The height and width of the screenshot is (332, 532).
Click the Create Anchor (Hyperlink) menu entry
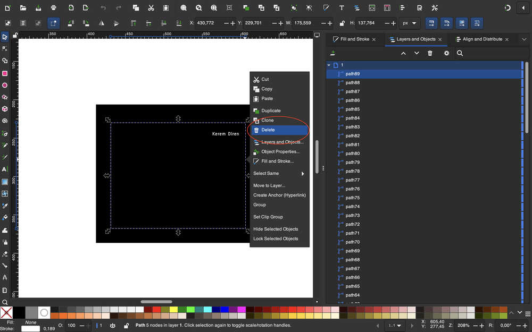[279, 195]
